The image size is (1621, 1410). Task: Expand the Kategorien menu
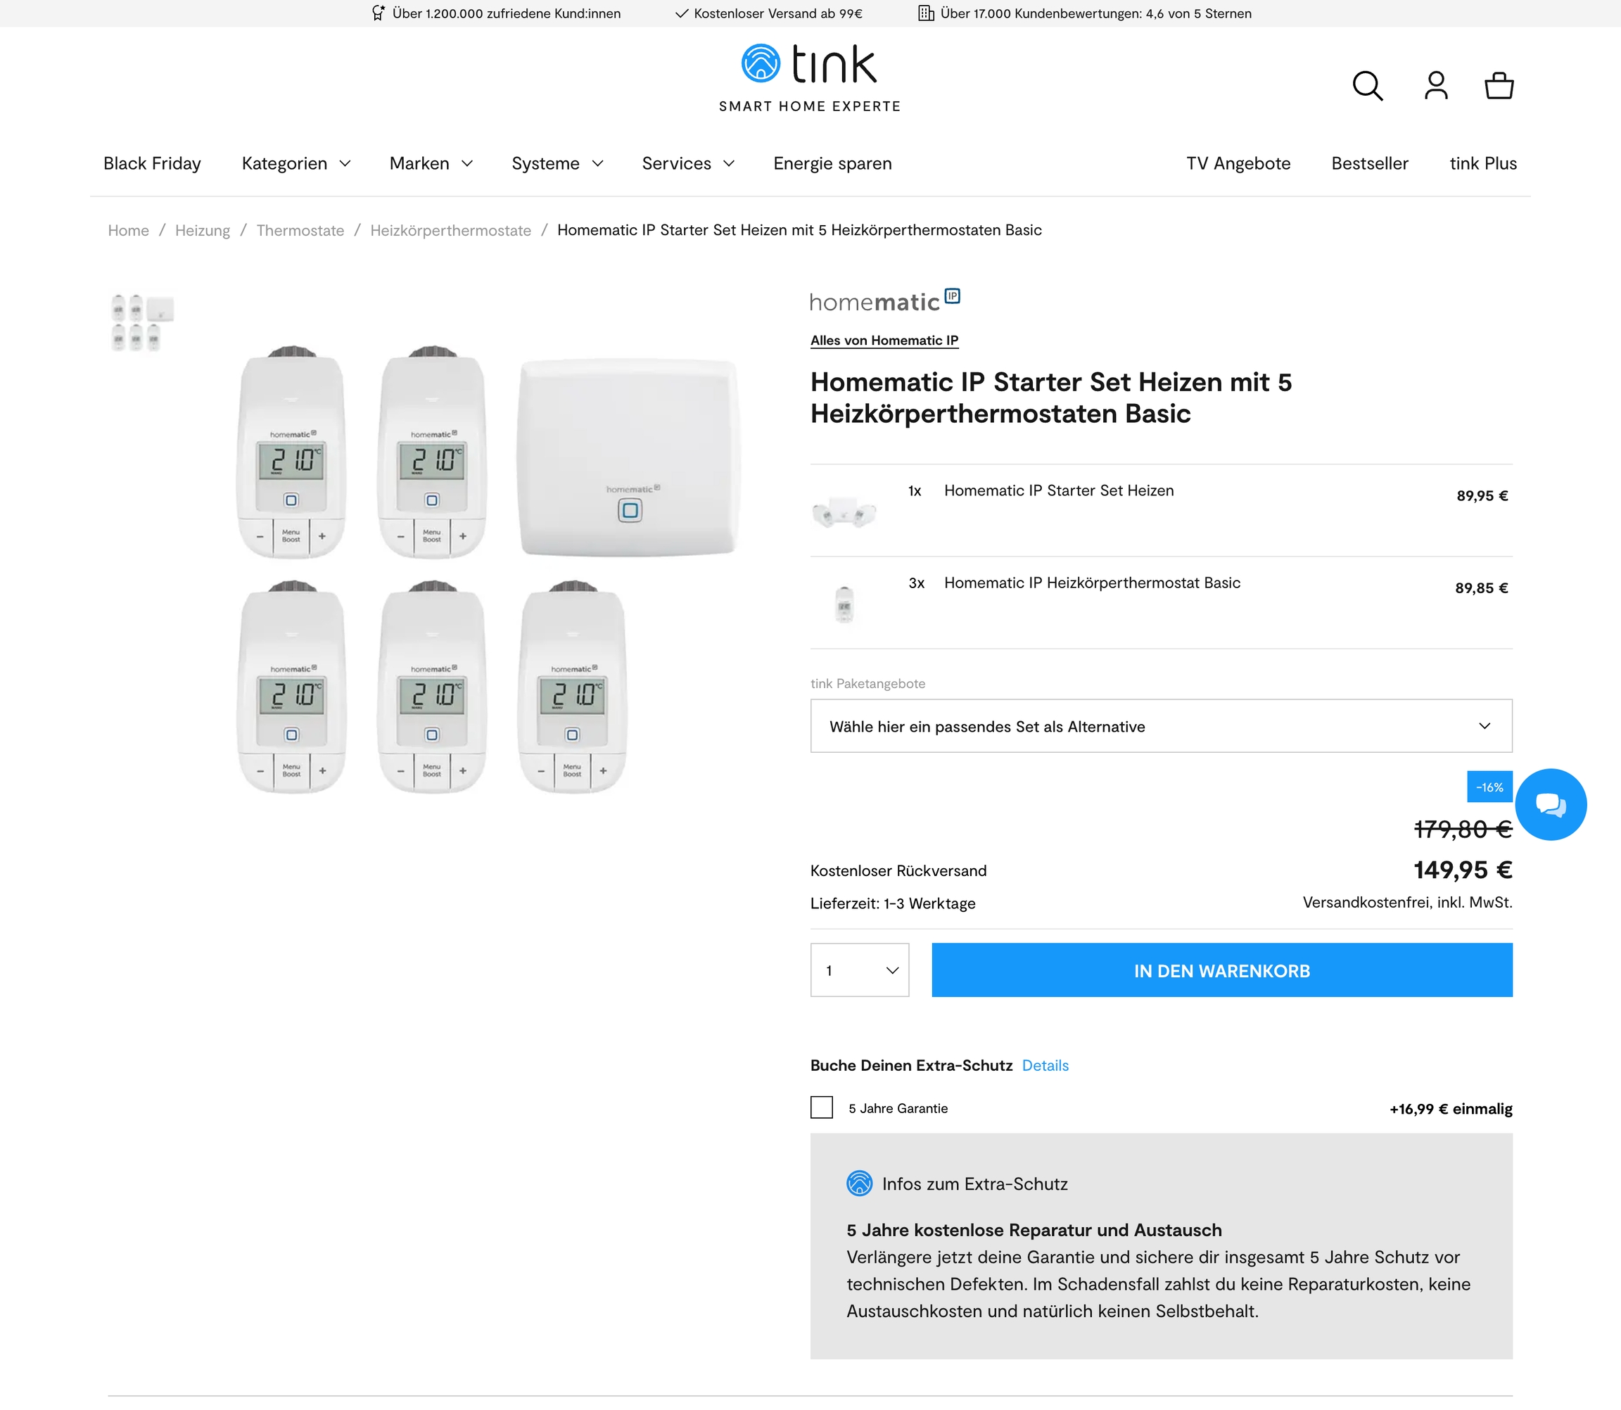[296, 164]
